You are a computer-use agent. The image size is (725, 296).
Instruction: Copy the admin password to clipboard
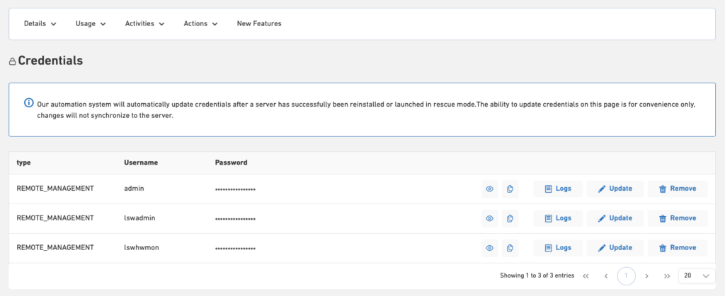click(510, 189)
